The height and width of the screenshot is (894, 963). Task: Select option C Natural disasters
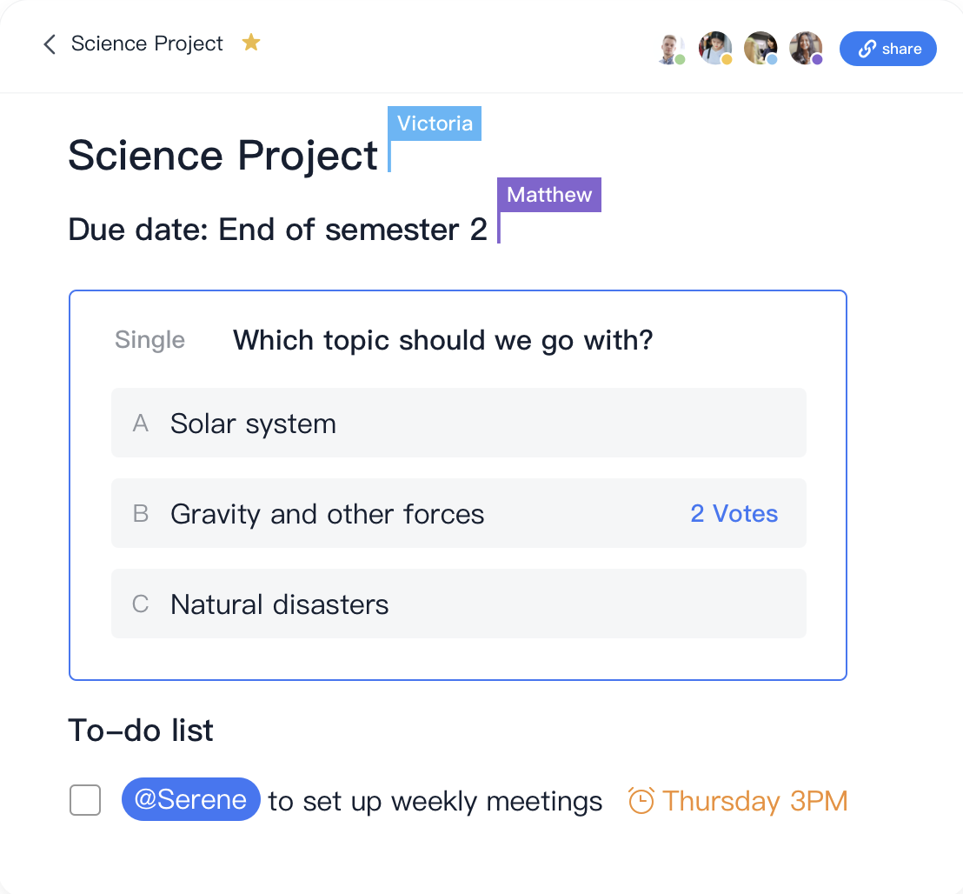[458, 604]
